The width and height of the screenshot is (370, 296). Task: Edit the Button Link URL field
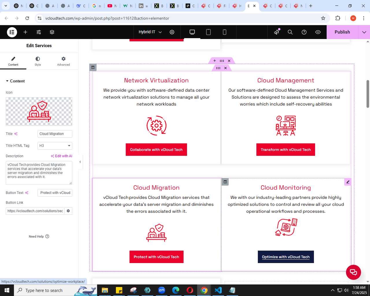(35, 211)
